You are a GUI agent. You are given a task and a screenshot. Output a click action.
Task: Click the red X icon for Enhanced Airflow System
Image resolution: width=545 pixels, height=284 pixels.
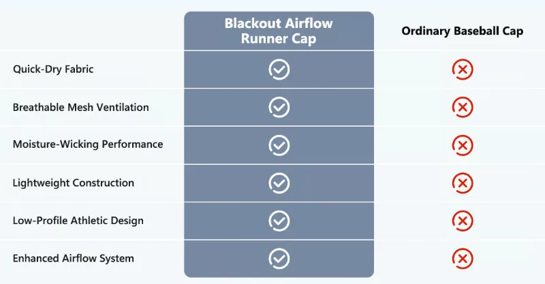pos(463,259)
